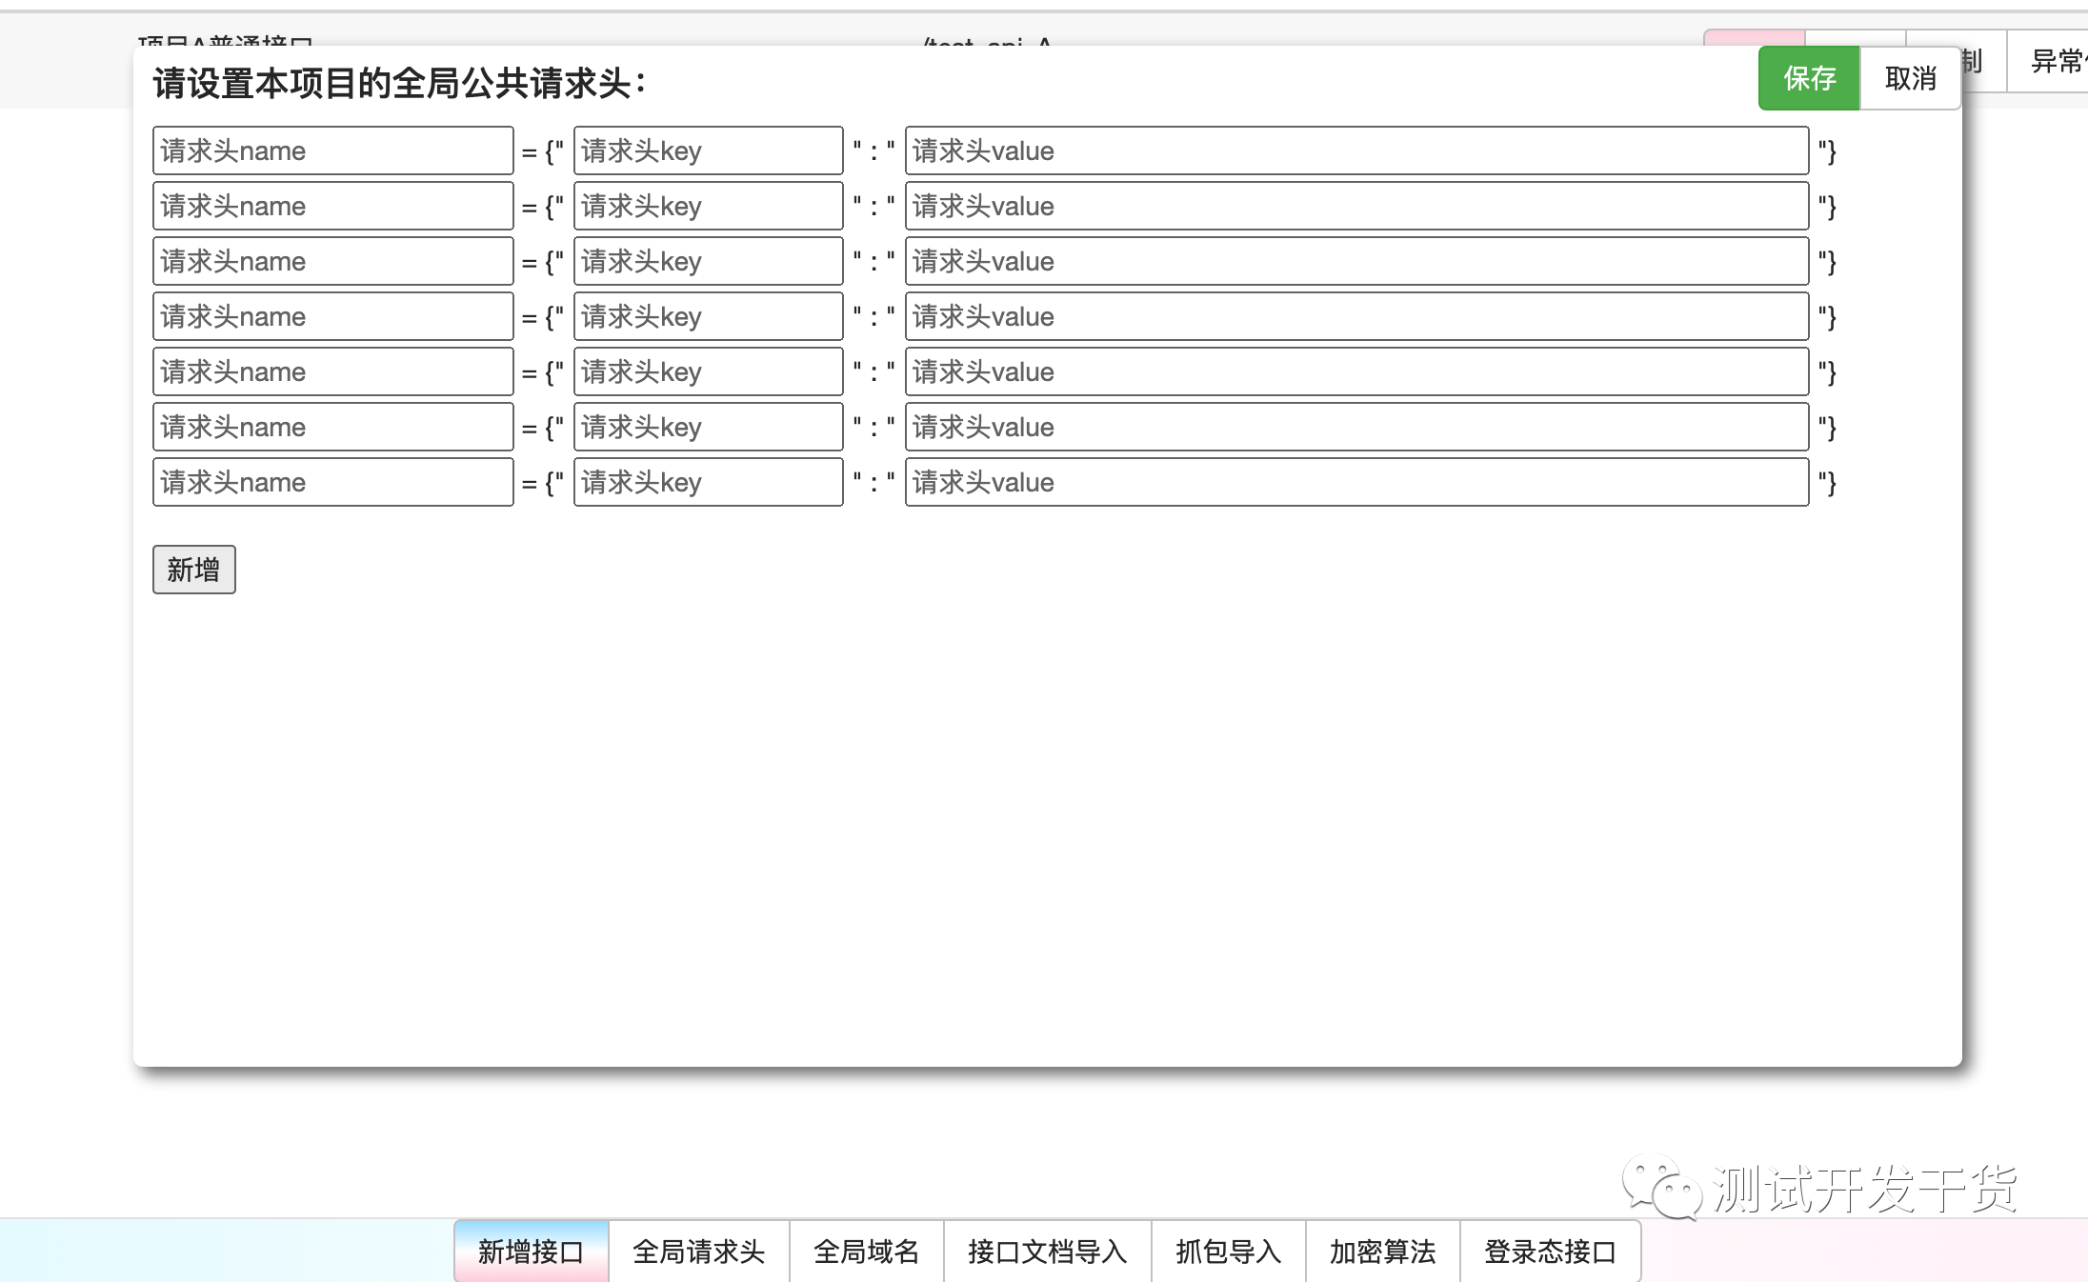The image size is (2088, 1282).
Task: Click the 取消 button
Action: [x=1910, y=78]
